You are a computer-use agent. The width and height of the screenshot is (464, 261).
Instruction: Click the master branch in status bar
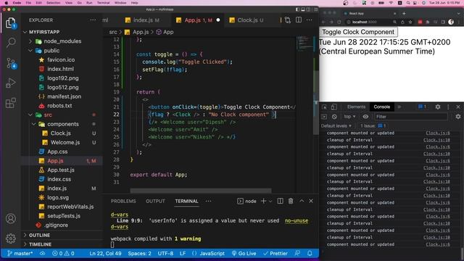click(x=20, y=253)
